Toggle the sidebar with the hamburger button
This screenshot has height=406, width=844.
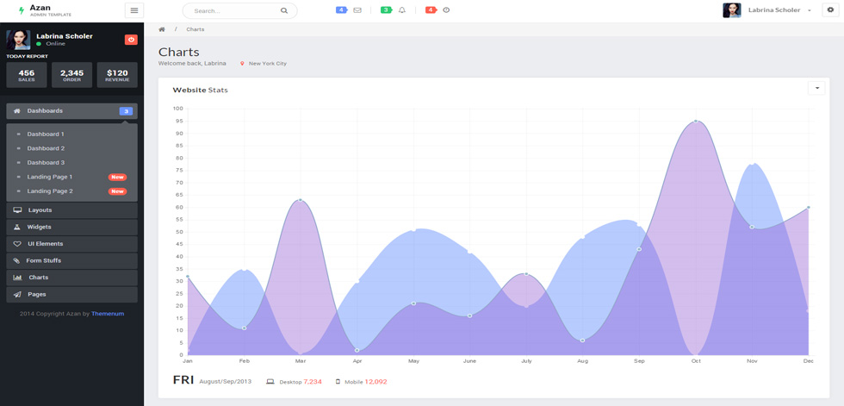134,10
